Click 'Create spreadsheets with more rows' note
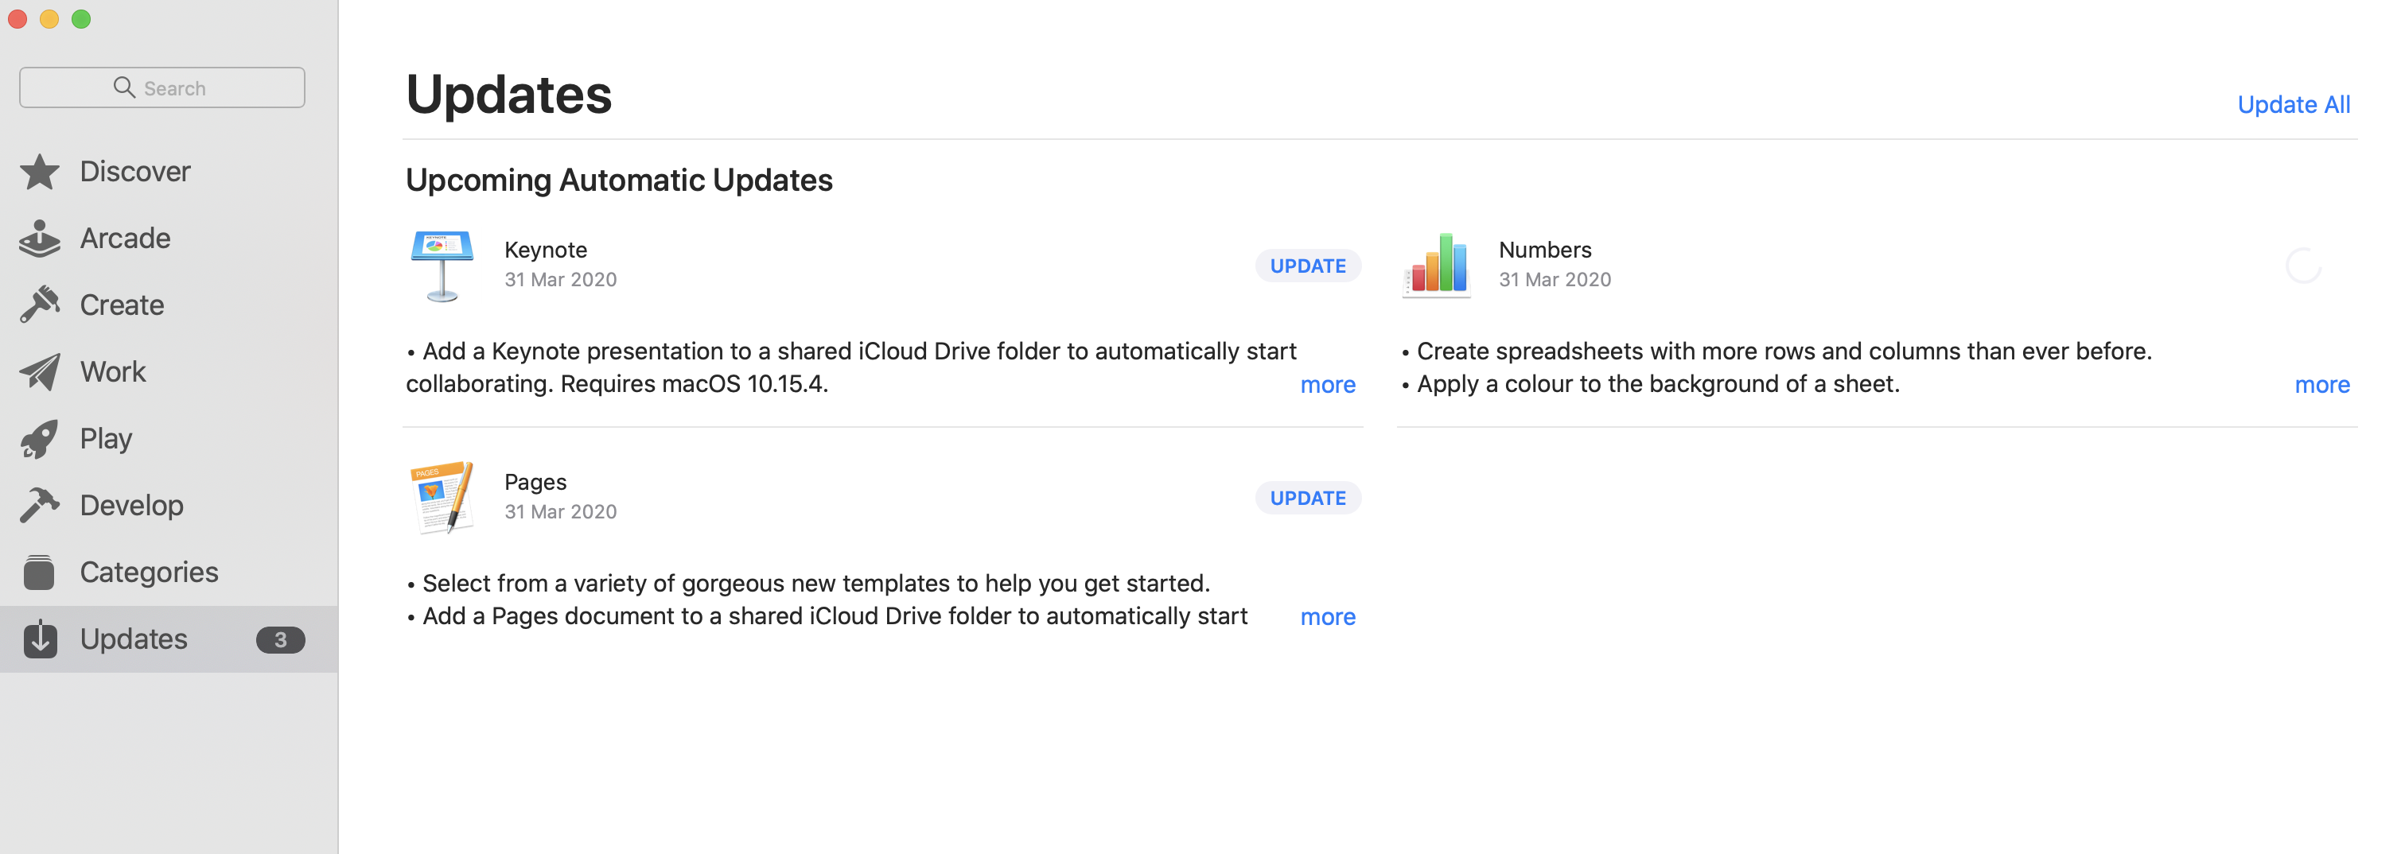Viewport: 2401px width, 854px height. [1776, 351]
